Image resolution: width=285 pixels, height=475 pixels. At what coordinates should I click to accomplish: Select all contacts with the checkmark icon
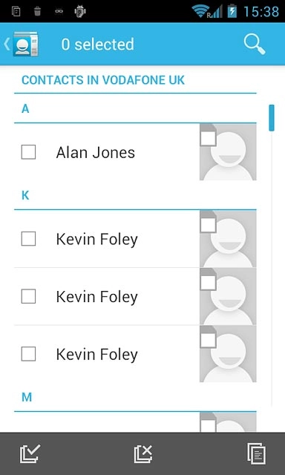30,453
